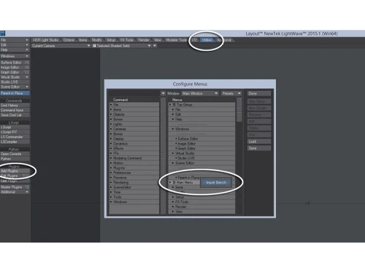Switch to the FX Tools tab
365x273 pixels.
pos(127,40)
